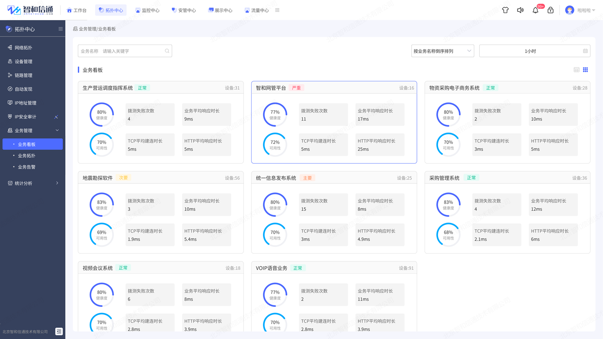Open the theme skin shirt icon
This screenshot has width=603, height=339.
505,10
